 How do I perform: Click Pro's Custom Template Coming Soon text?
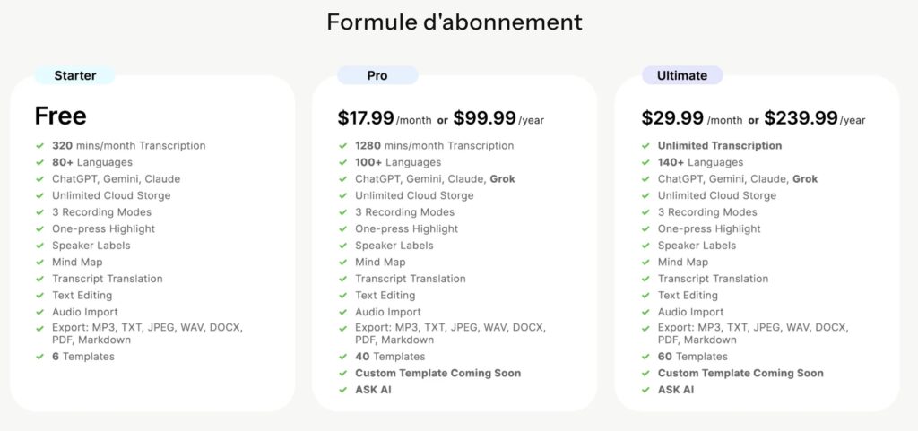437,374
